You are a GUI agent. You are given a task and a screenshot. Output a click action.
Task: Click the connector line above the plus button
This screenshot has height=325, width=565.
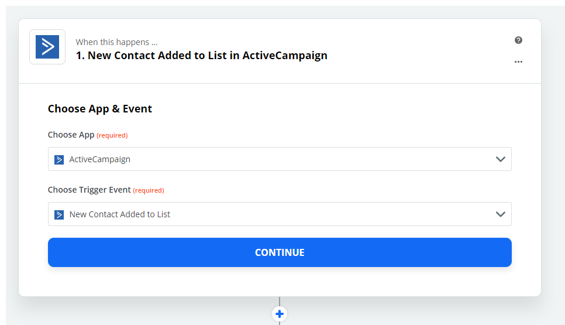279,302
